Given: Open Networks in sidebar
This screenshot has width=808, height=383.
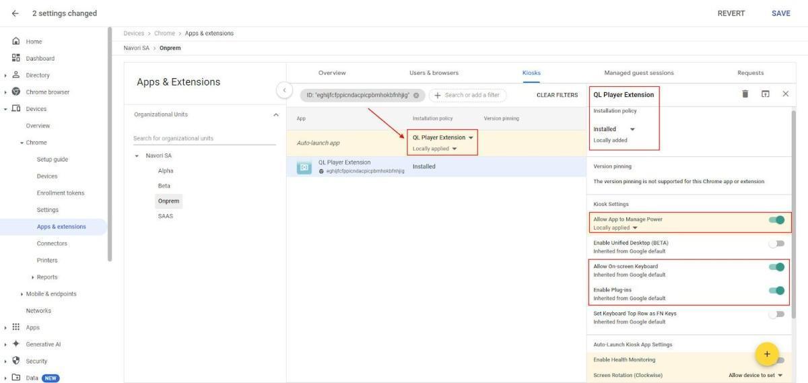Looking at the screenshot, I should (x=38, y=311).
